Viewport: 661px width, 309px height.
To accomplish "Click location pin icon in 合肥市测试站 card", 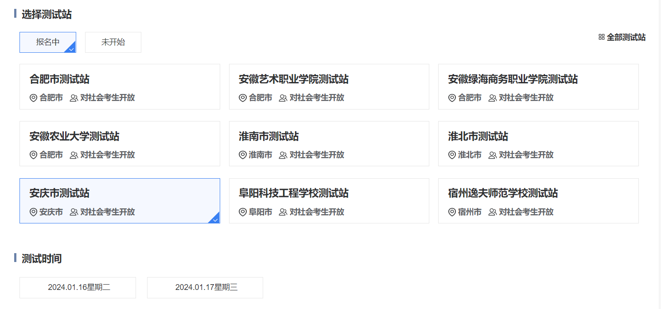I will (33, 98).
